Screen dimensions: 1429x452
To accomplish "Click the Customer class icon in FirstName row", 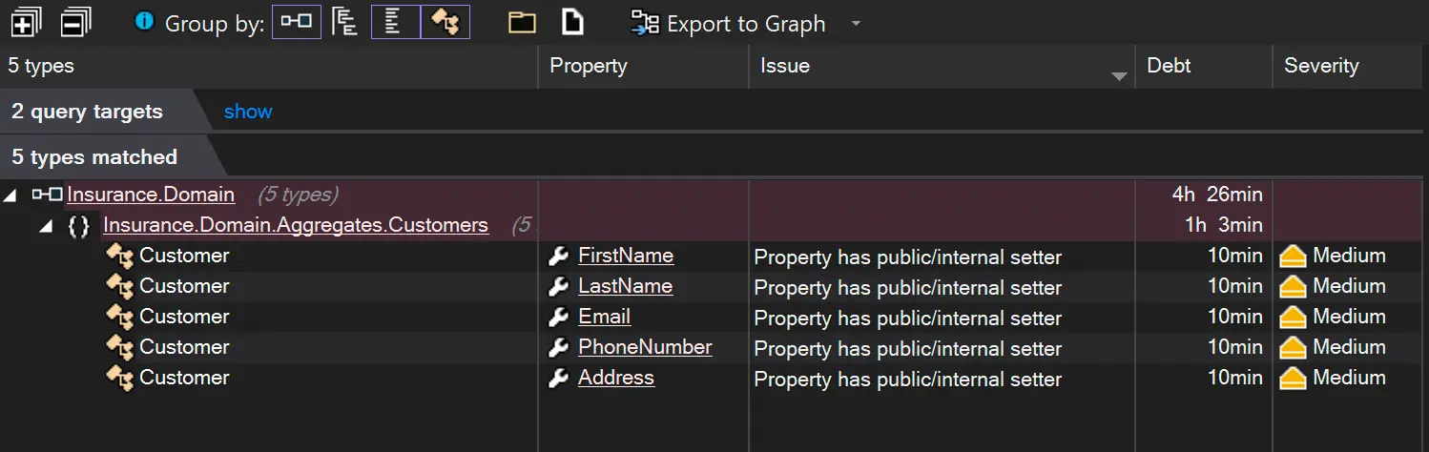I will [120, 257].
